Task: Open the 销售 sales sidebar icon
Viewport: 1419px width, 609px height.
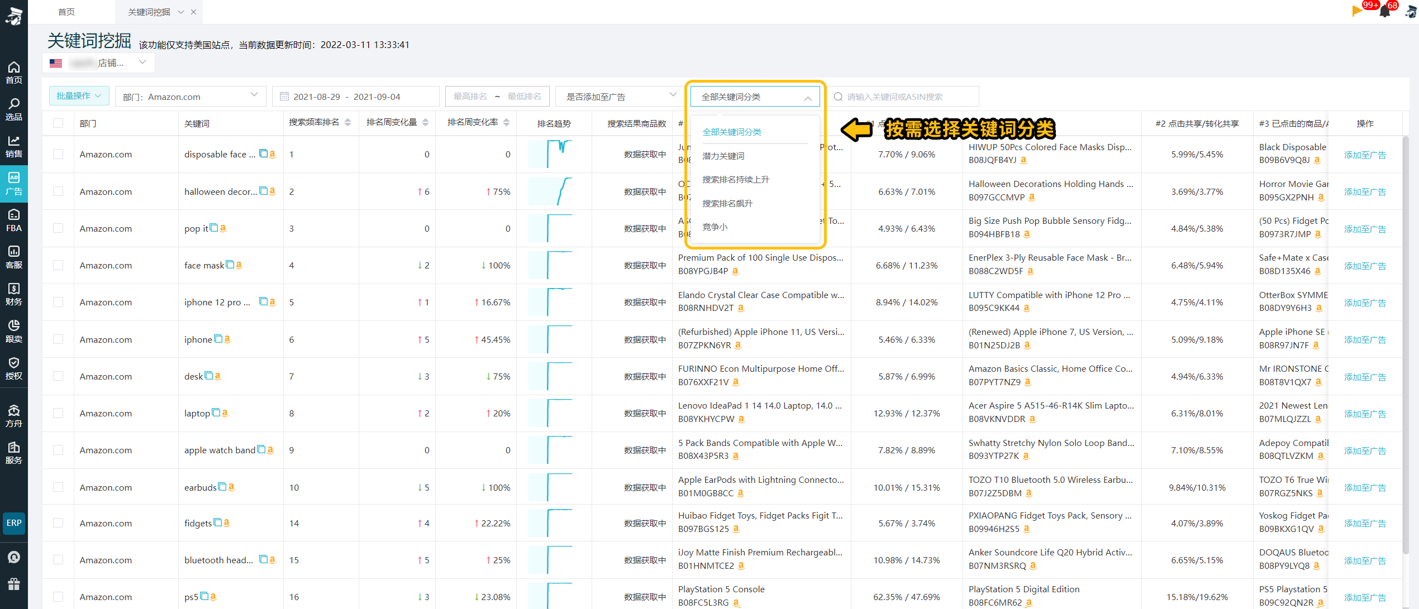Action: click(x=13, y=146)
